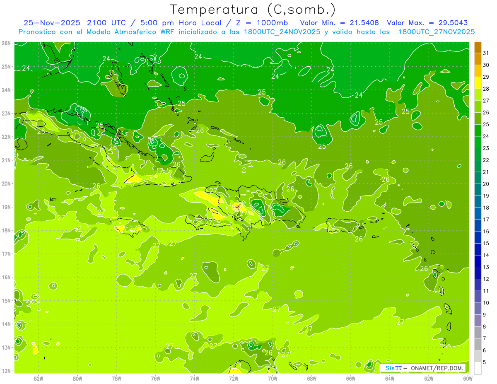
Task: Click the 'Temperatura (C,somb.)' map title
Action: tap(253, 10)
